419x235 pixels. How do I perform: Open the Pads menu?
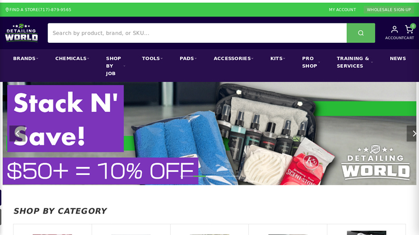point(188,58)
